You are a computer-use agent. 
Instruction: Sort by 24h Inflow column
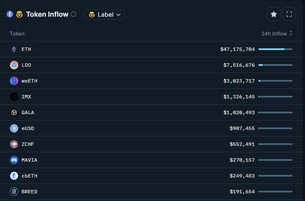(277, 33)
